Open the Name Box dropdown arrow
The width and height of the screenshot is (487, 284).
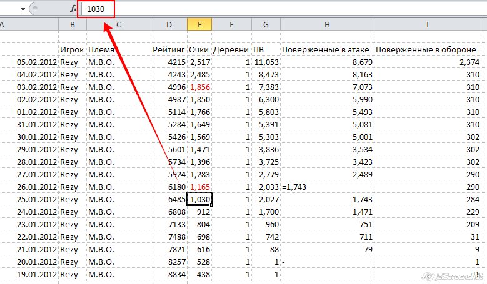[23, 9]
